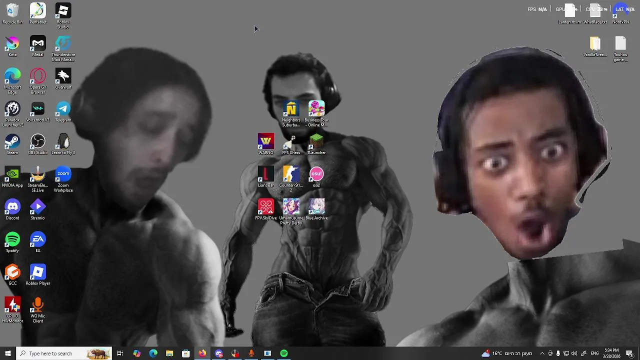This screenshot has width=640, height=360.
Task: Select the Discord desktop icon
Action: click(12, 209)
